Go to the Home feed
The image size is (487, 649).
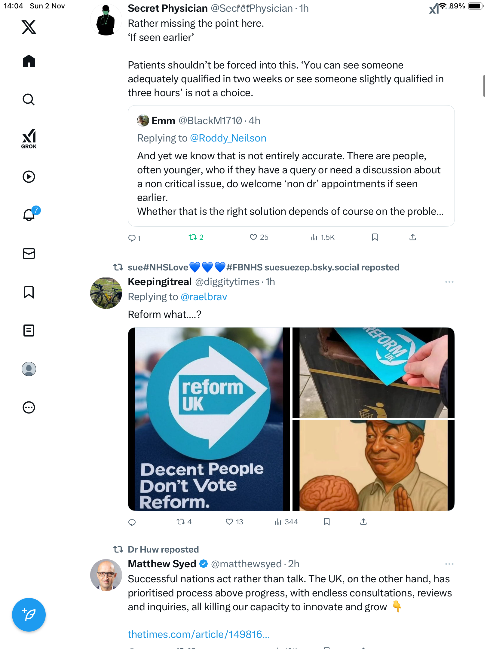coord(29,61)
